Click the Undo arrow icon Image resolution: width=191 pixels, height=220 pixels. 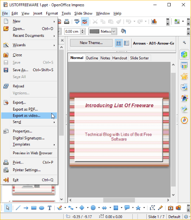click(129, 22)
